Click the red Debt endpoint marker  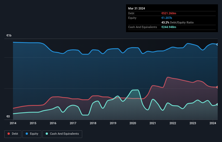(217, 87)
